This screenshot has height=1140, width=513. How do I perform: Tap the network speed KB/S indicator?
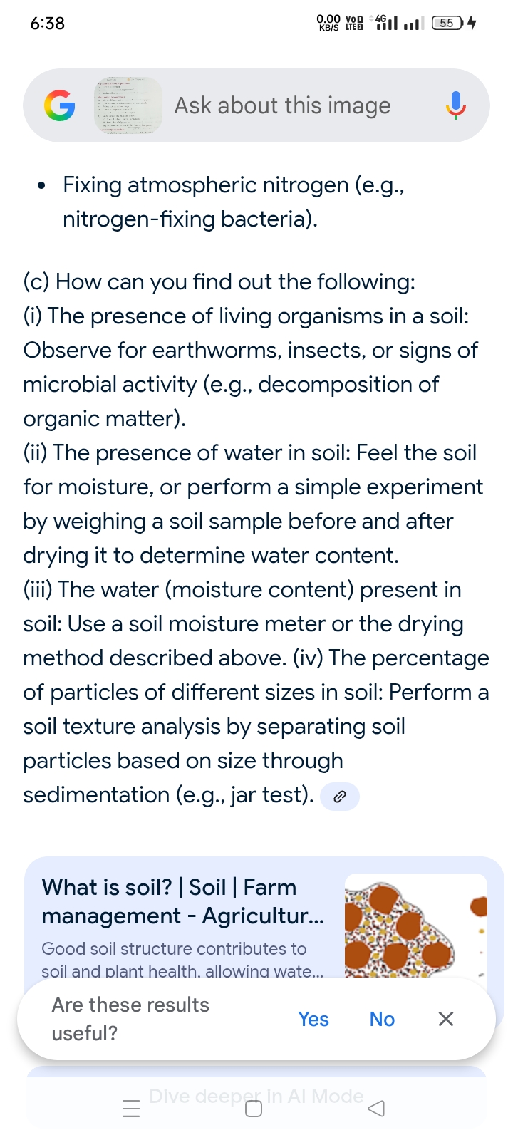[328, 23]
